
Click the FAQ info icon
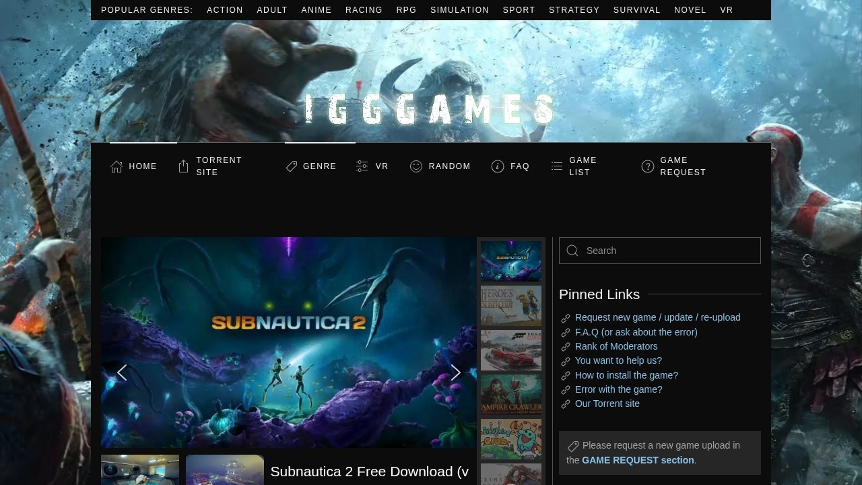(498, 166)
